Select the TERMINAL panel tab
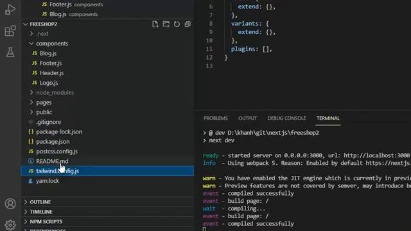This screenshot has width=411, height=231. point(328,118)
